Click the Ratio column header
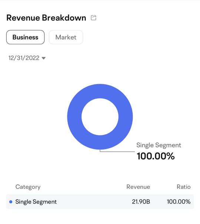Viewport: 200px width, 224px height. (x=184, y=187)
